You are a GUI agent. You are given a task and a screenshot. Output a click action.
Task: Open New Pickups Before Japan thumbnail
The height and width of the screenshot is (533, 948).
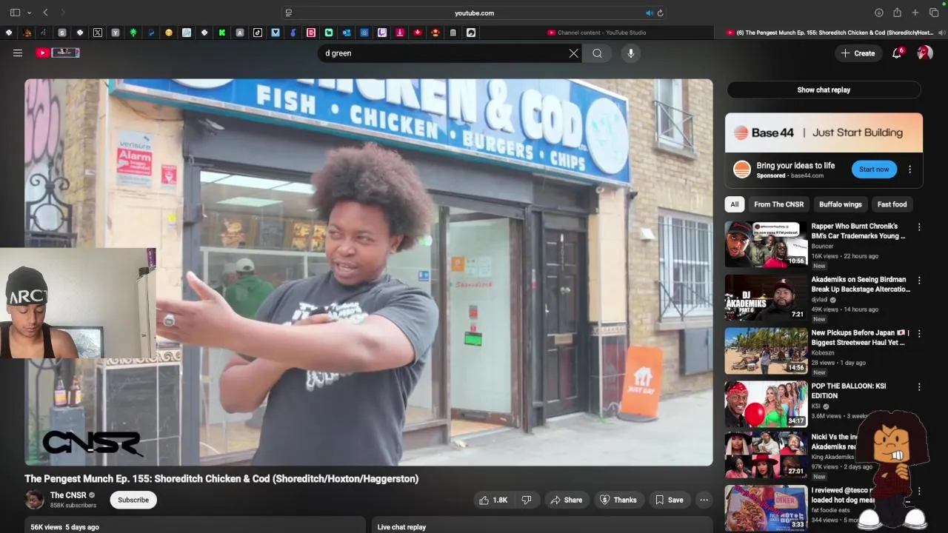tap(766, 351)
